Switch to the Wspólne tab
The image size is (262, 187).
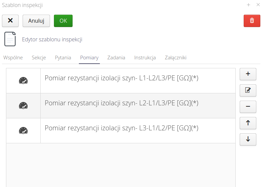pos(13,58)
